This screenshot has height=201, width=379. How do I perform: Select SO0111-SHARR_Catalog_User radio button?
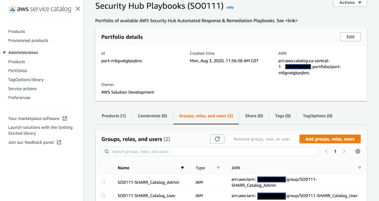[104, 195]
